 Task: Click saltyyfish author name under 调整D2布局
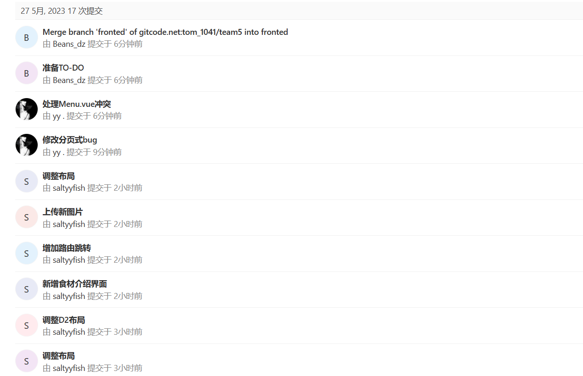(69, 332)
